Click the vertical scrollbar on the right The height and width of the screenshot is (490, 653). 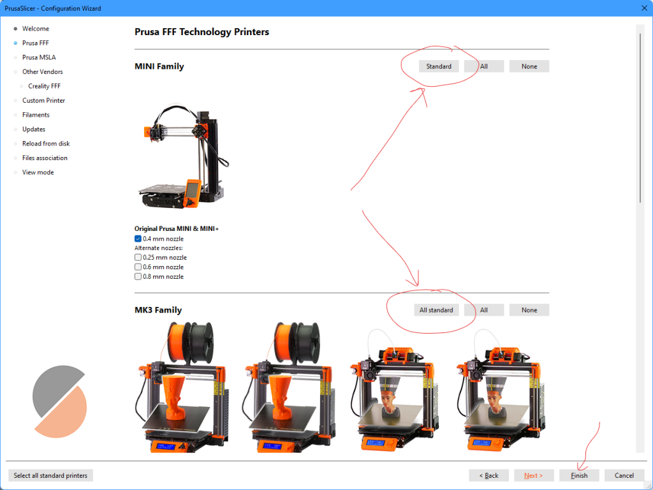[x=640, y=115]
